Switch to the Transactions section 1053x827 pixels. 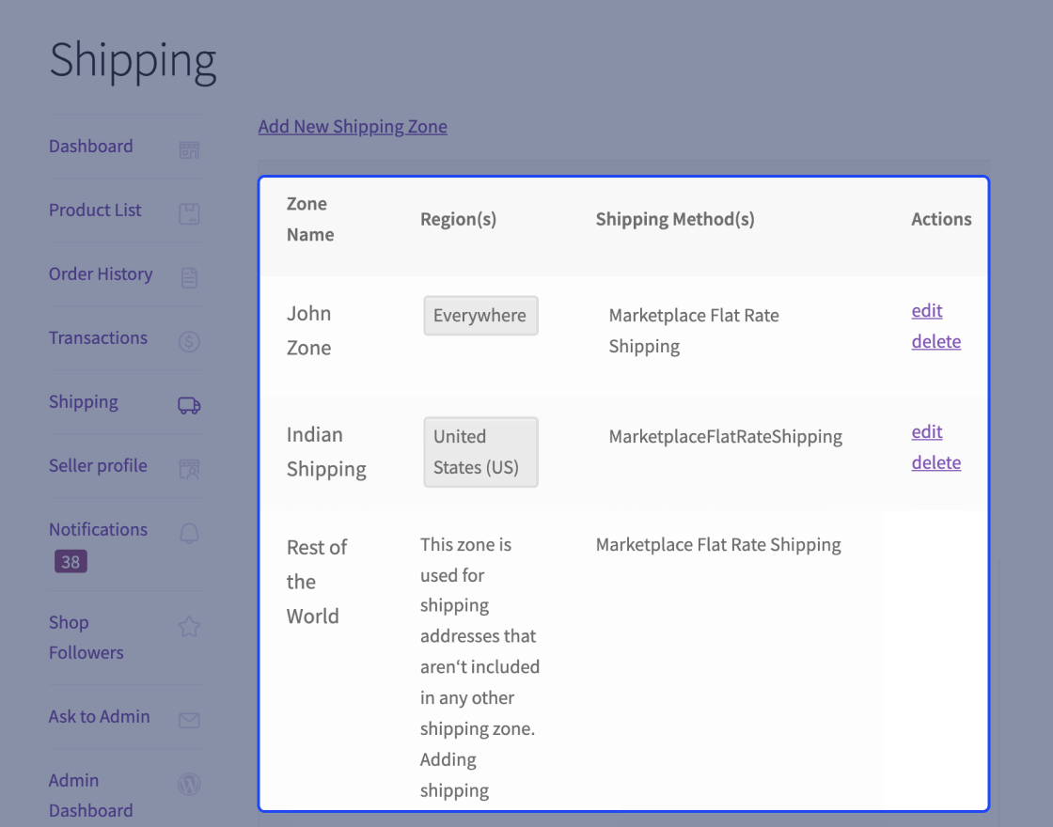click(98, 337)
